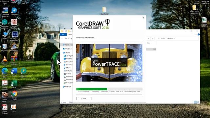This screenshot has width=210, height=118.
Task: Click the green installation progress bar
Action: click(92, 89)
